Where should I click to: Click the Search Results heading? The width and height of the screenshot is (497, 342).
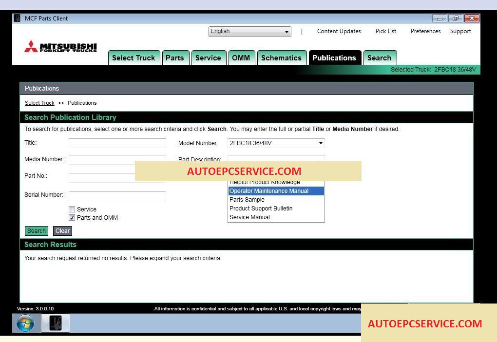point(50,245)
